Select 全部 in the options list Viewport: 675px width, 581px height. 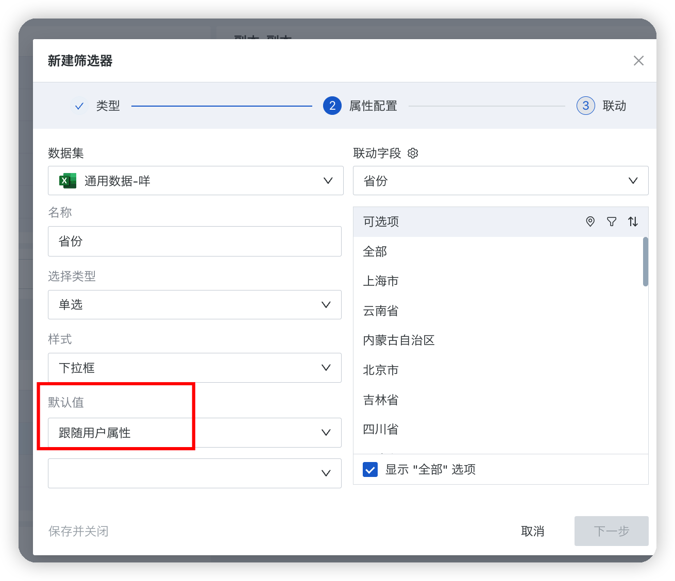(498, 251)
